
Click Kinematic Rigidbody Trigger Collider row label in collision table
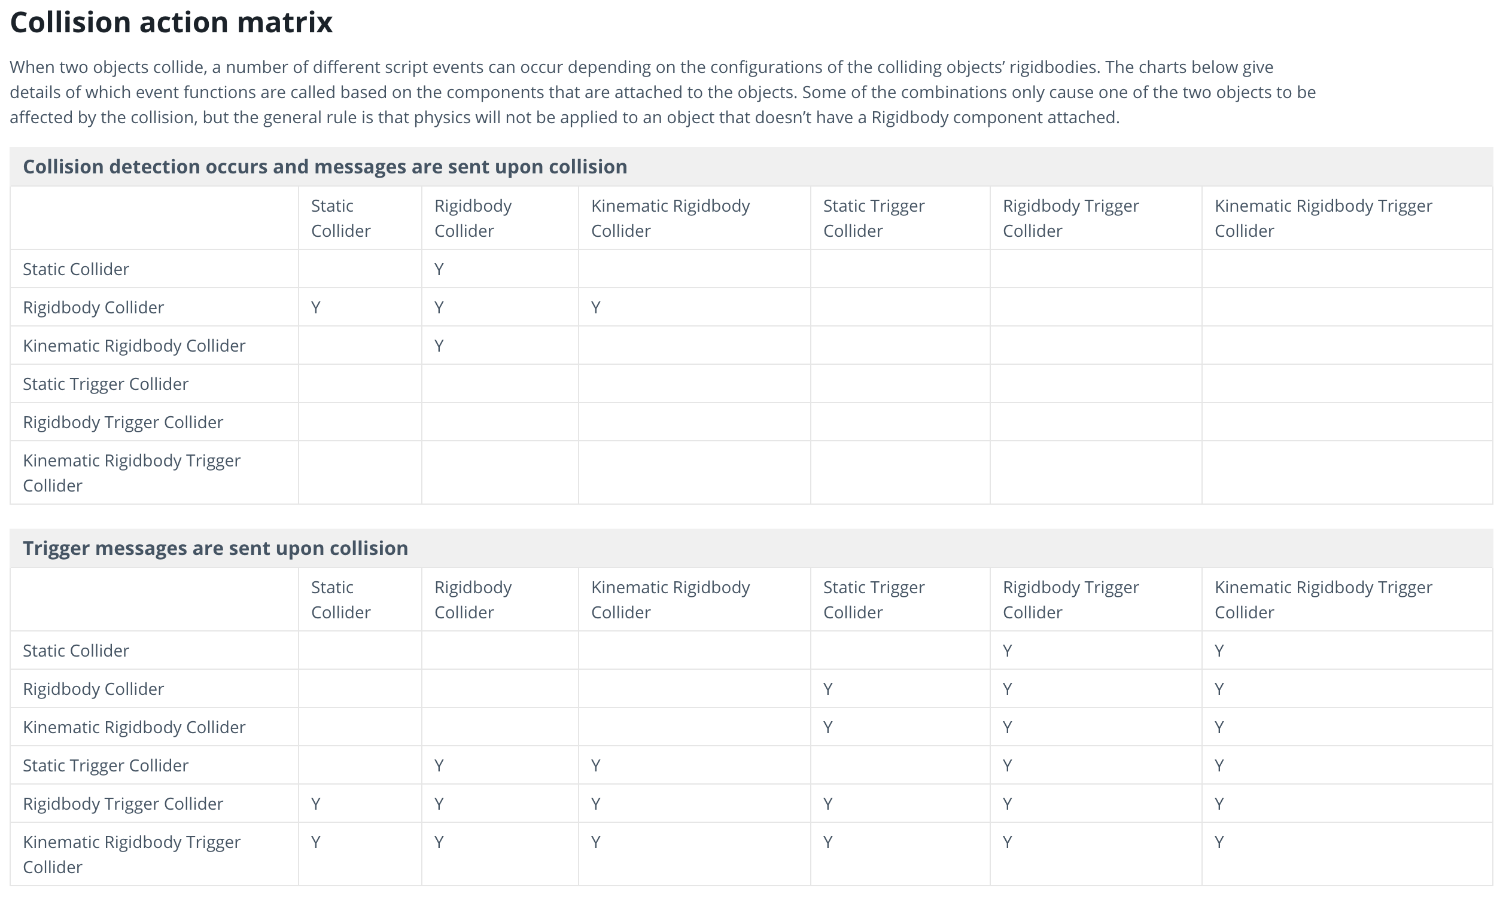(x=131, y=472)
